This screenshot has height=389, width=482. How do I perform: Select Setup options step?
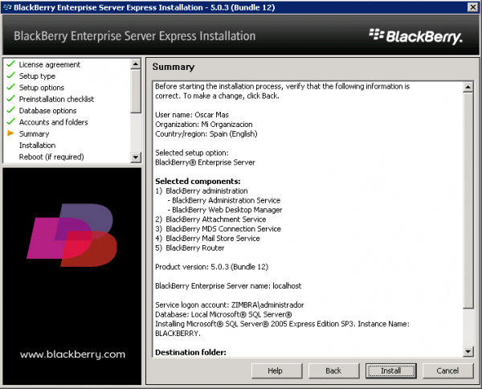point(42,88)
